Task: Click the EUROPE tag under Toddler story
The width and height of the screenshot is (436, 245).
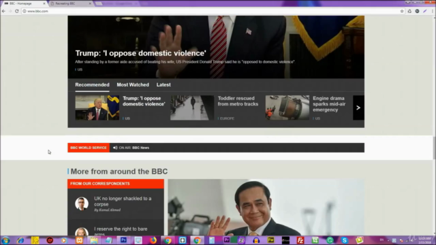Action: pos(227,118)
